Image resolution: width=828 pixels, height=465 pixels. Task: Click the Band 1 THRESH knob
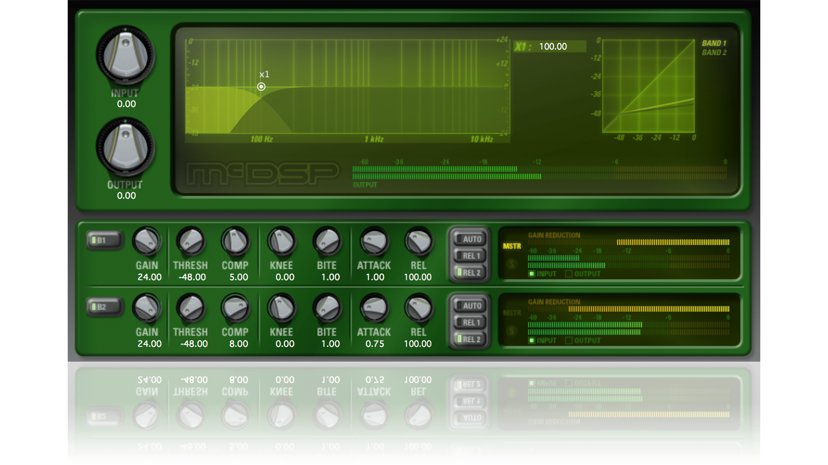pyautogui.click(x=191, y=241)
